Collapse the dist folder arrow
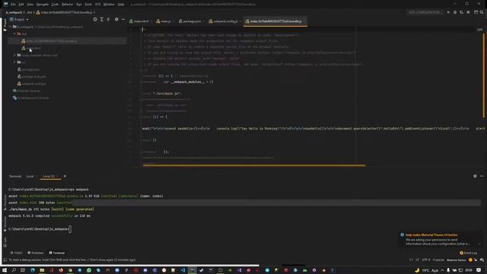487x274 pixels. coord(14,33)
